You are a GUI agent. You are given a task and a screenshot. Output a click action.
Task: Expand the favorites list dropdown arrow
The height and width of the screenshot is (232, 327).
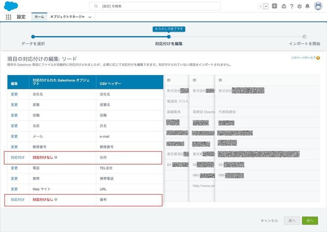point(266,6)
